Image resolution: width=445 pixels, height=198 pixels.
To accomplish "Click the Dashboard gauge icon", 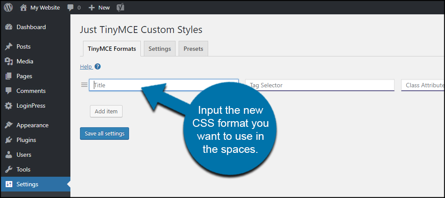I will pyautogui.click(x=9, y=27).
